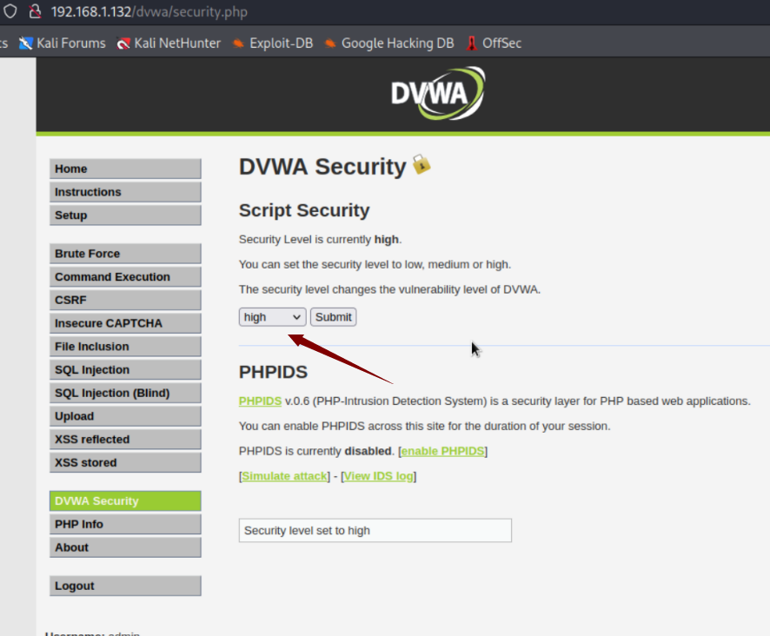This screenshot has width=770, height=636.
Task: Click the PHPIDS section heading
Action: [273, 372]
